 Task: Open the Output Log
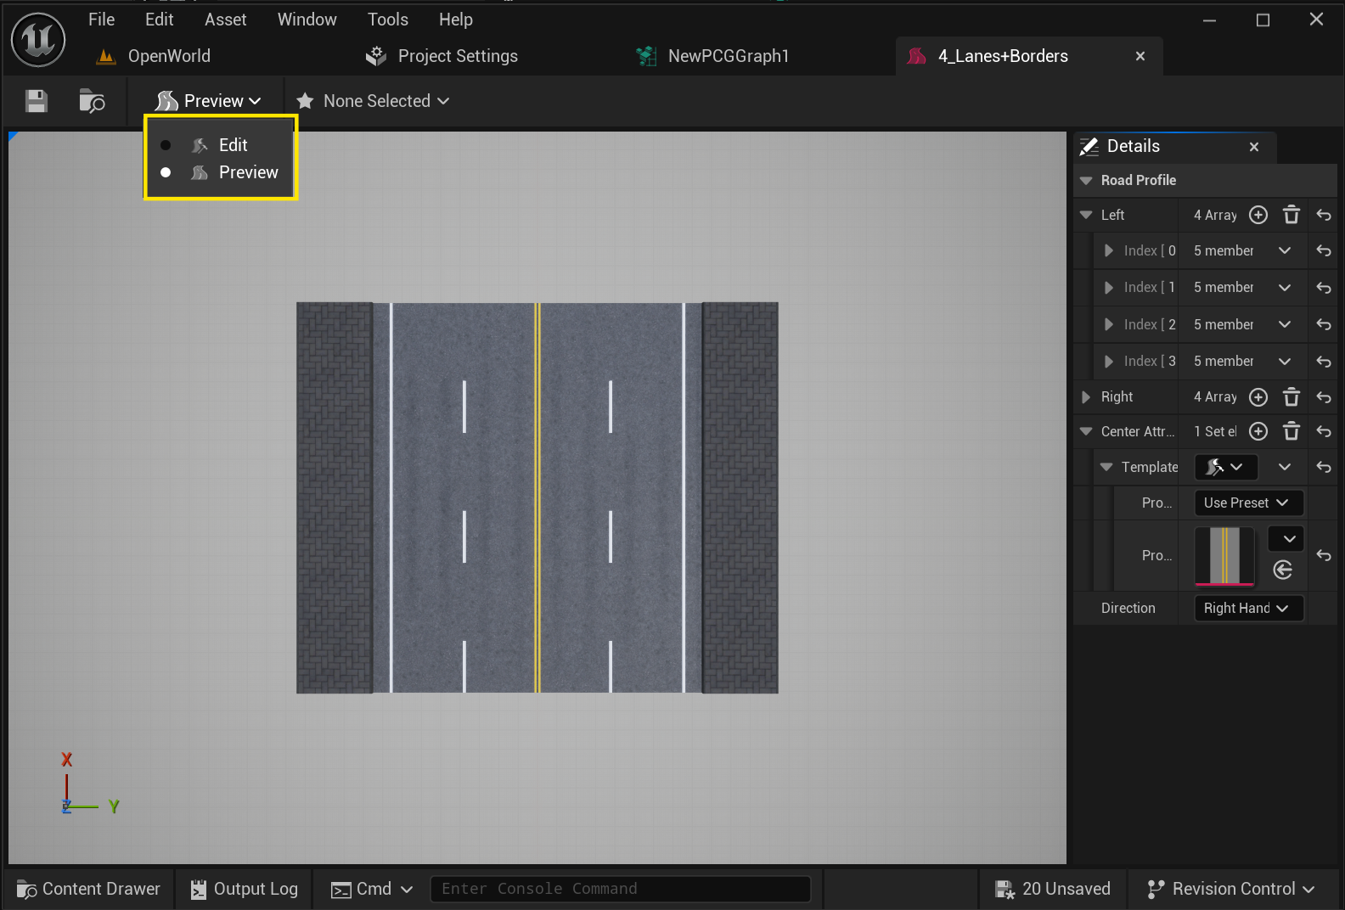coord(244,889)
